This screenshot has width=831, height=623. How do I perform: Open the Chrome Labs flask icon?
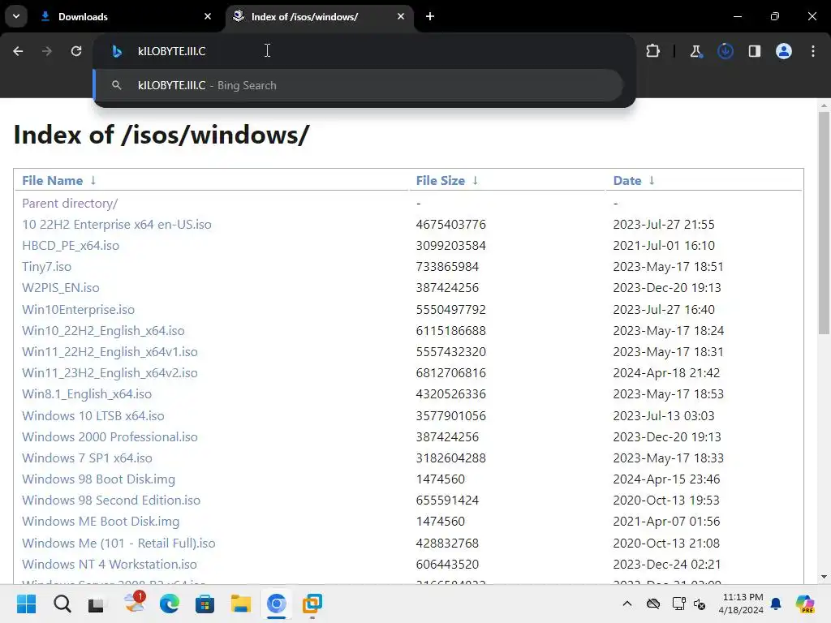(695, 51)
